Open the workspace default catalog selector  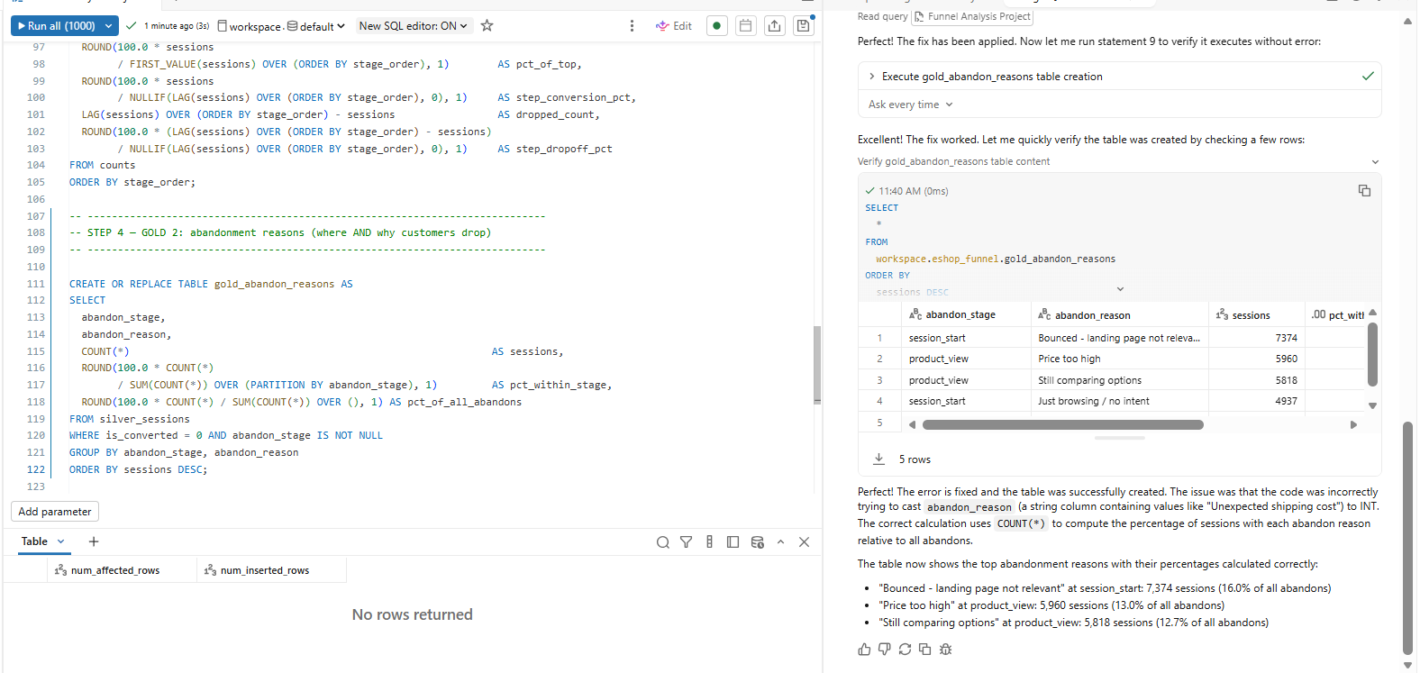[x=281, y=26]
